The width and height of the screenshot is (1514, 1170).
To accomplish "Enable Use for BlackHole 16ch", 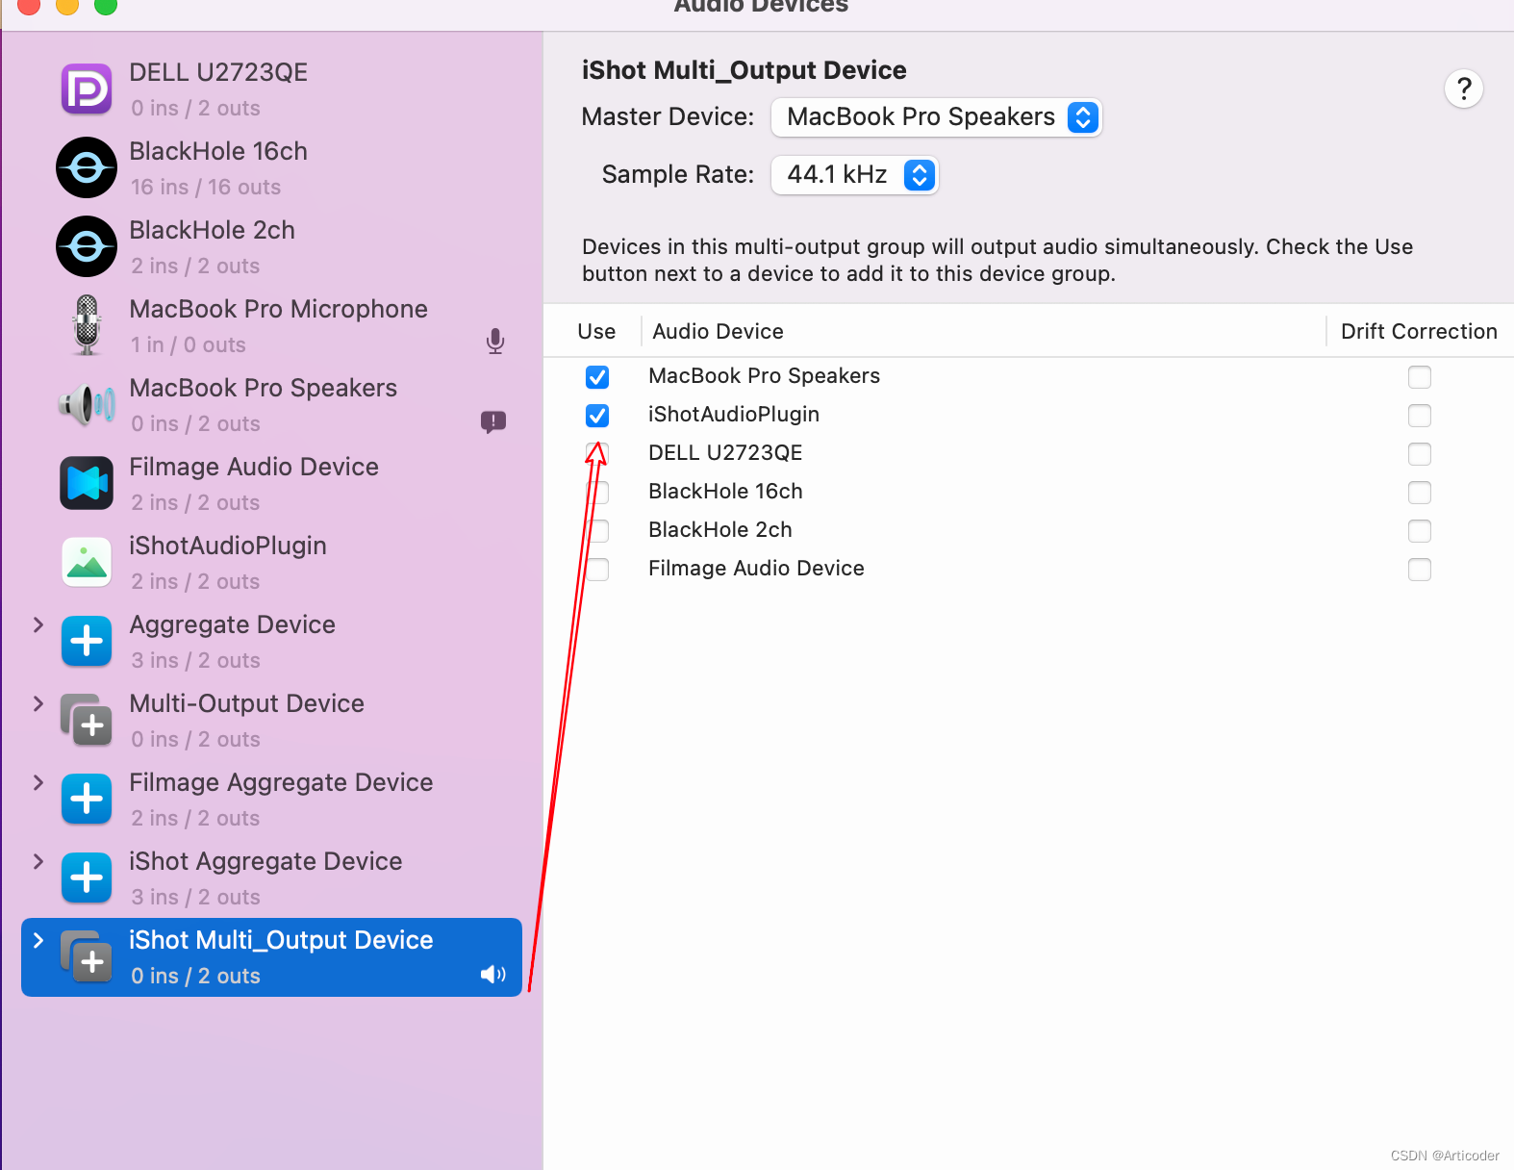I will 597,493.
